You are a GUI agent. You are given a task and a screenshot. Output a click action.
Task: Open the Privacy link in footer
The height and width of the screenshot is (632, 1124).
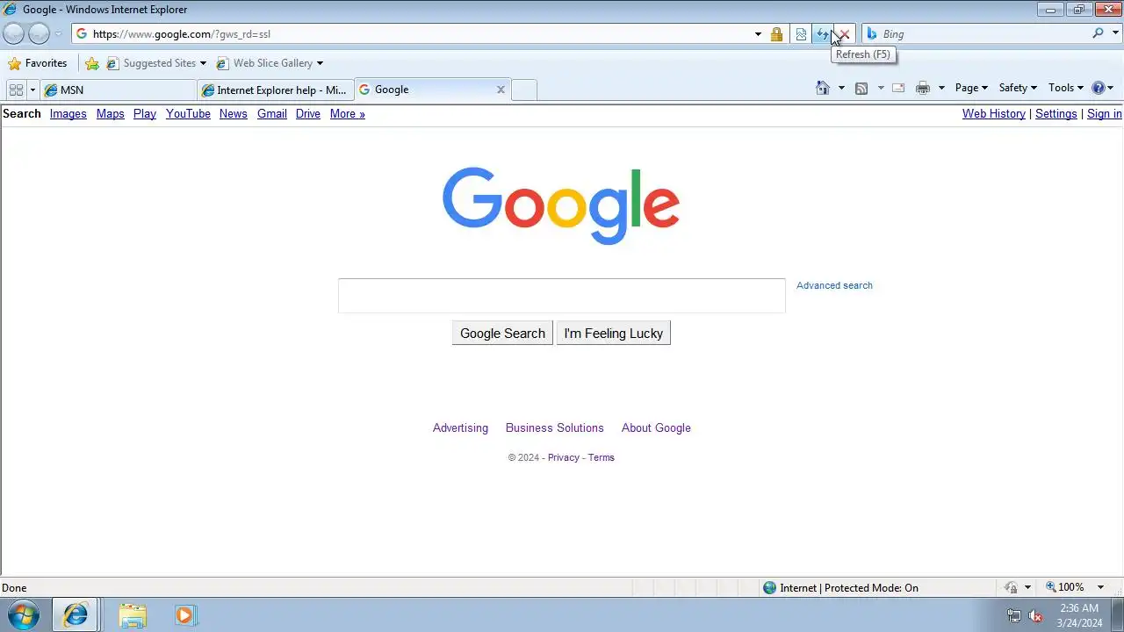point(564,457)
